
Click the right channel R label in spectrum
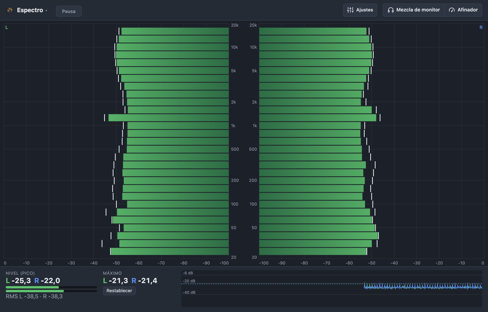tap(481, 27)
